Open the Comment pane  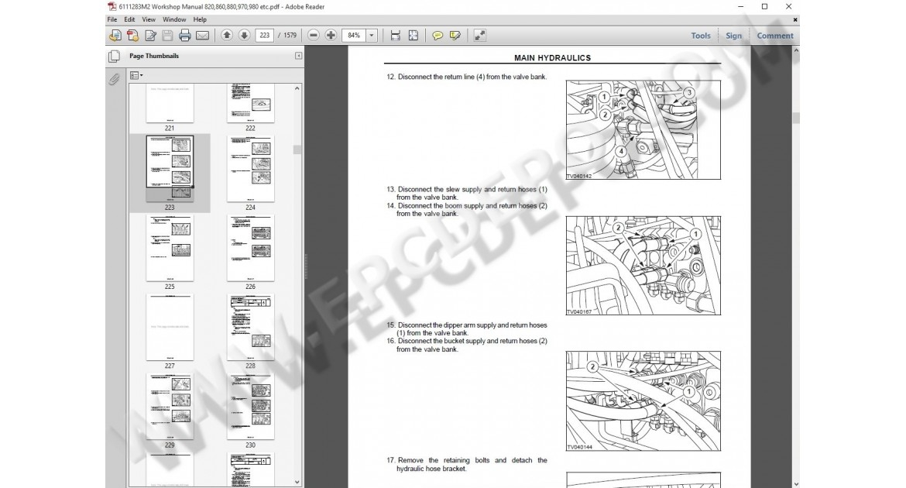tap(775, 36)
